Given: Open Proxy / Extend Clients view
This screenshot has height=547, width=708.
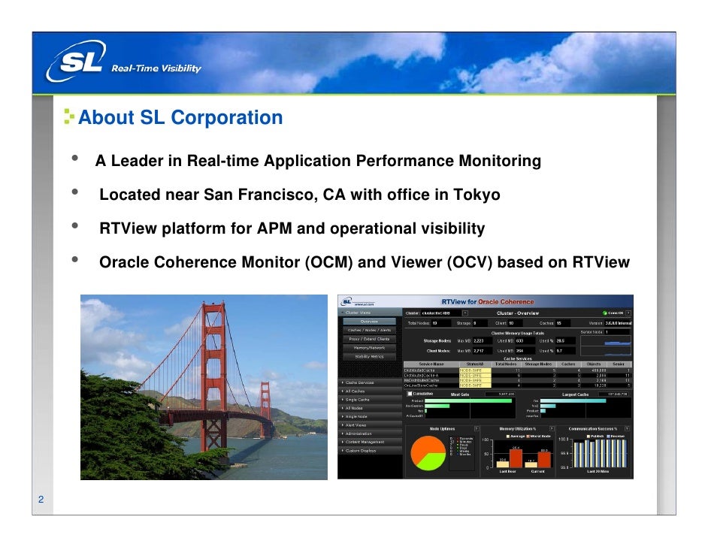Looking at the screenshot, I should (369, 339).
